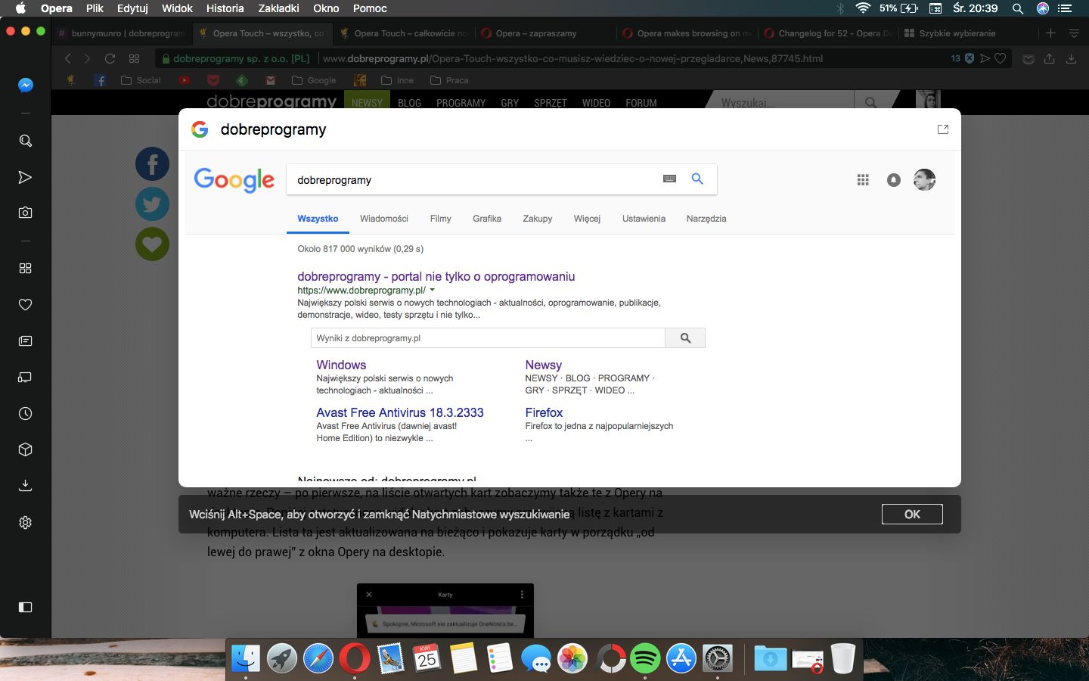Open Spotlight search in menu bar
The image size is (1089, 681).
click(1018, 8)
